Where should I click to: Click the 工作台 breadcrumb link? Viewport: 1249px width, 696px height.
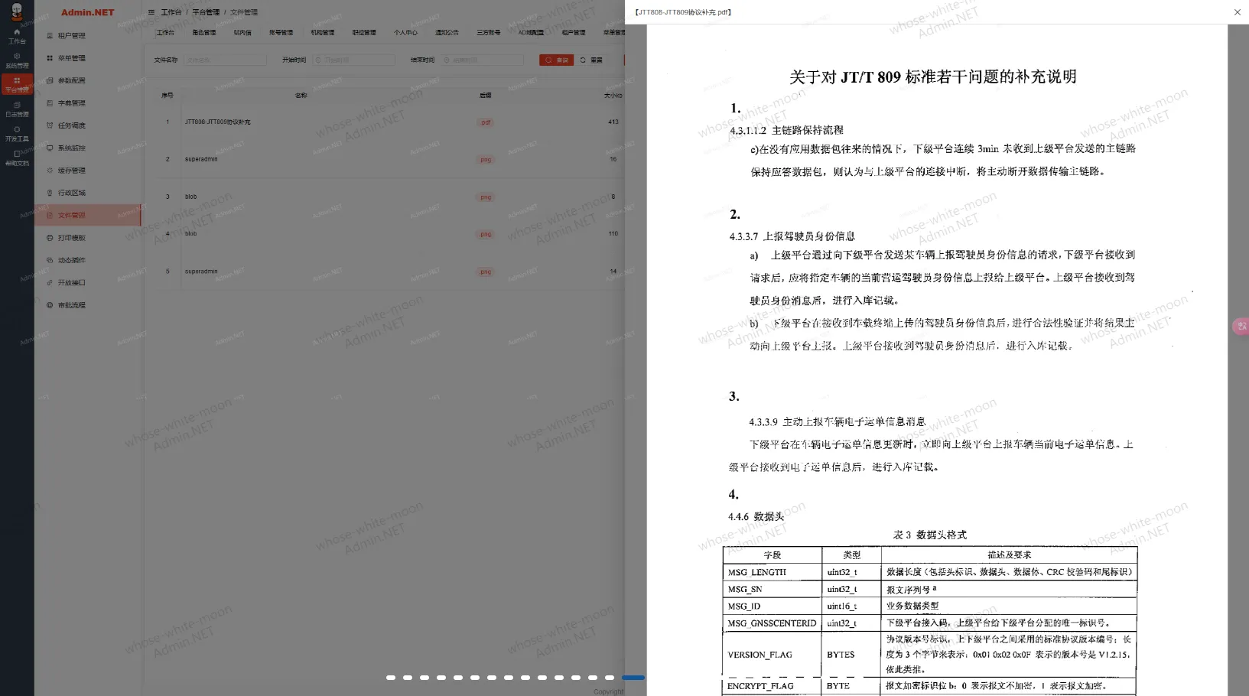click(171, 12)
